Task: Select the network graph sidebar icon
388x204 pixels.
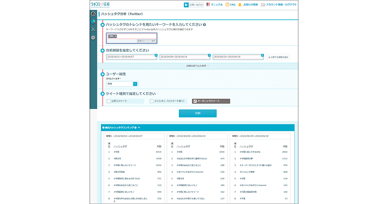Action: (x=93, y=30)
